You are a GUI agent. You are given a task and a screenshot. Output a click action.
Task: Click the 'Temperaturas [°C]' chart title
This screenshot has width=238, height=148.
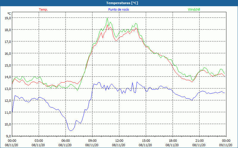pyautogui.click(x=122, y=3)
